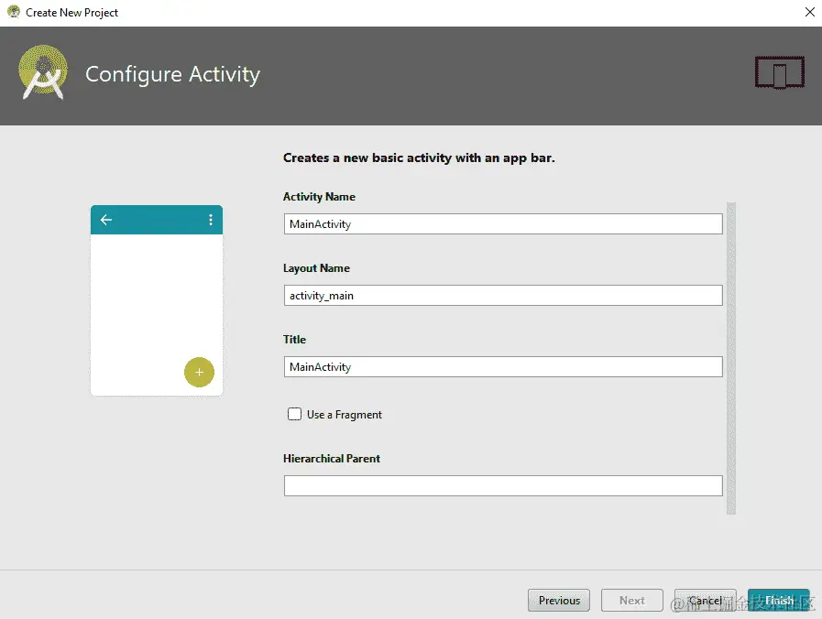This screenshot has width=822, height=619.
Task: Click the Layout Name label
Action: 316,268
